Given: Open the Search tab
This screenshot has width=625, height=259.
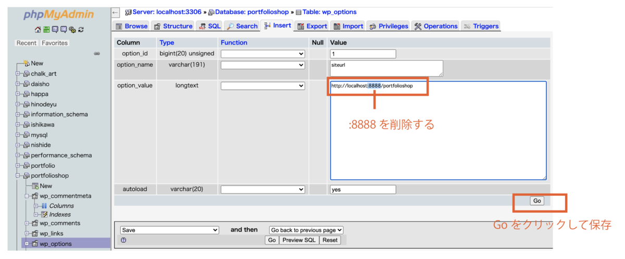Looking at the screenshot, I should point(242,26).
